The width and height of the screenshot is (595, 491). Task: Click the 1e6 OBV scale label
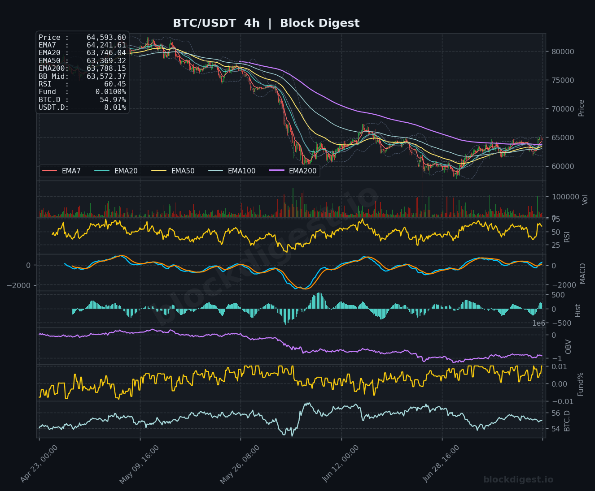click(538, 323)
